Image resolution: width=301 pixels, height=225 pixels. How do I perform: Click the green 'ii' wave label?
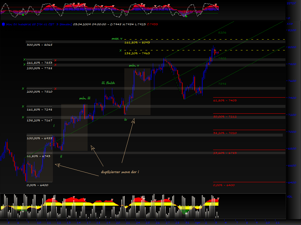(x=61, y=156)
